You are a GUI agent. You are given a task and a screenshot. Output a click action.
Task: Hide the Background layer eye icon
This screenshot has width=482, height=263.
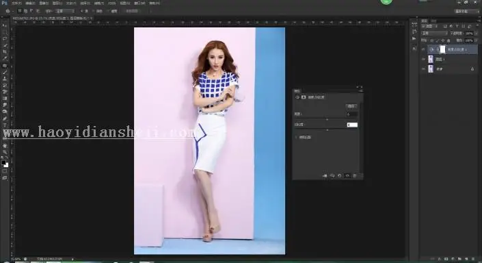(x=423, y=69)
